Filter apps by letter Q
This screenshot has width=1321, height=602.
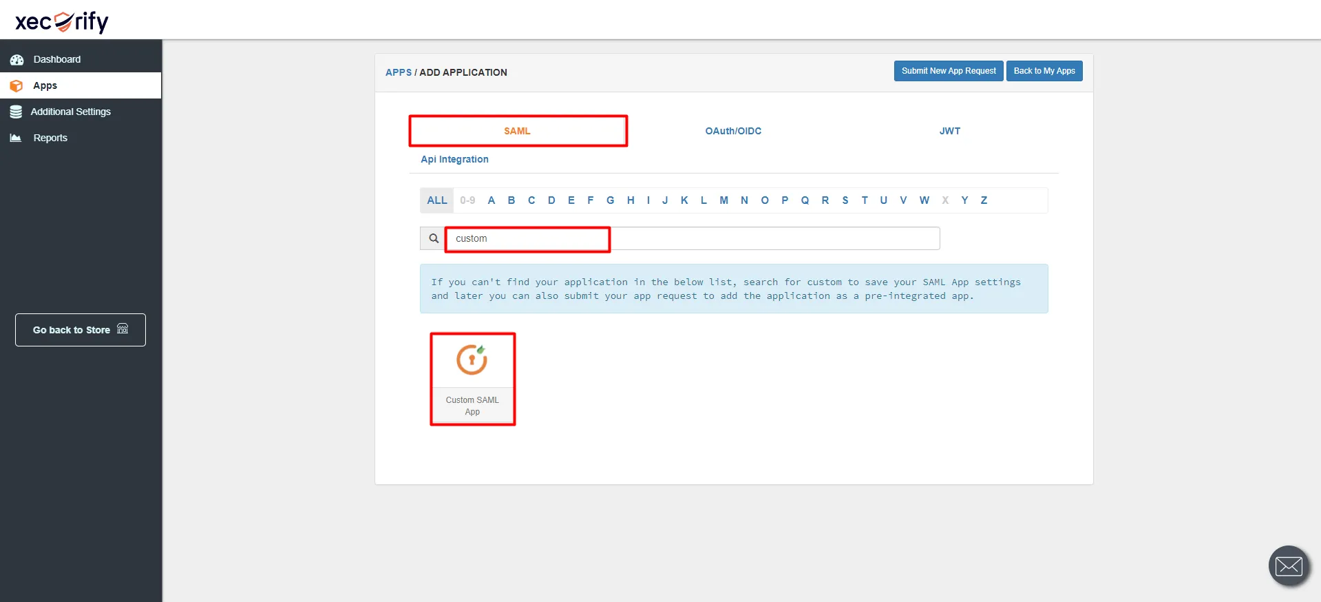coord(805,200)
